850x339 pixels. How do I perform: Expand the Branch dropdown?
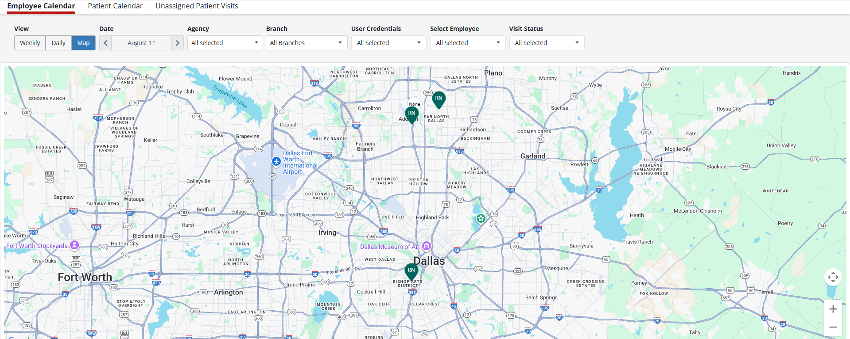pos(307,43)
